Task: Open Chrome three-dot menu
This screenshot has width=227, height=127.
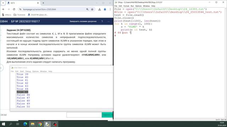Action: [x=110, y=10]
